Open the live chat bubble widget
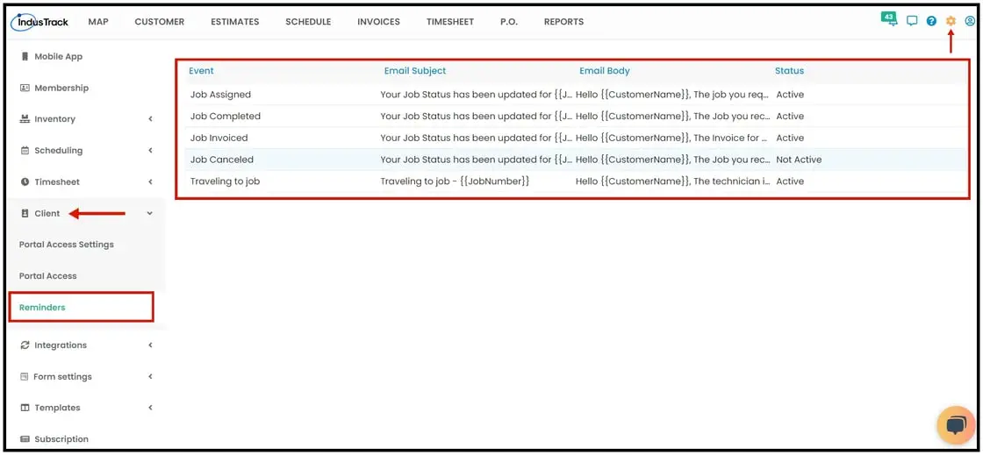983x455 pixels. 956,425
